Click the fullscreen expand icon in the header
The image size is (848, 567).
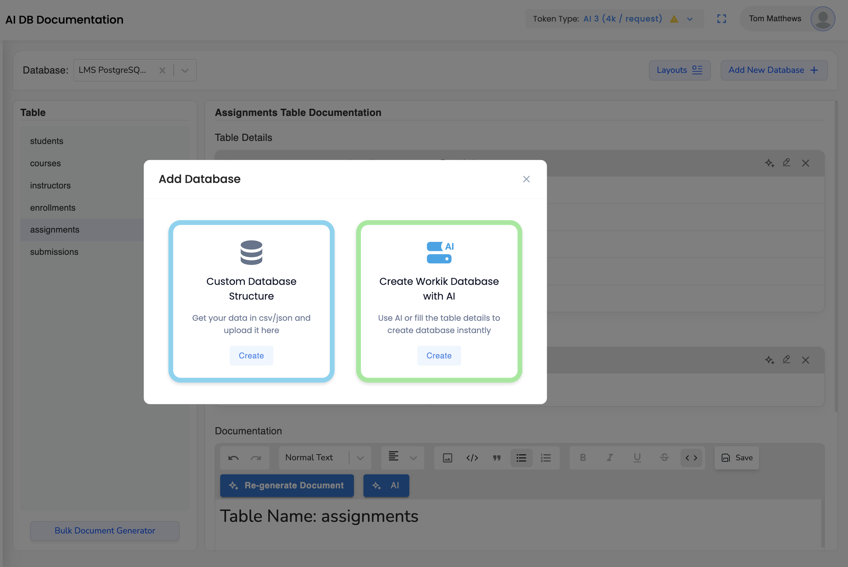point(722,19)
